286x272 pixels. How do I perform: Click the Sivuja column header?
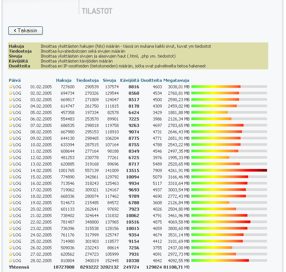coord(109,80)
